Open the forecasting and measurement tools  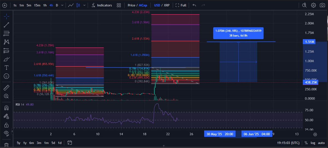[x=7, y=50]
